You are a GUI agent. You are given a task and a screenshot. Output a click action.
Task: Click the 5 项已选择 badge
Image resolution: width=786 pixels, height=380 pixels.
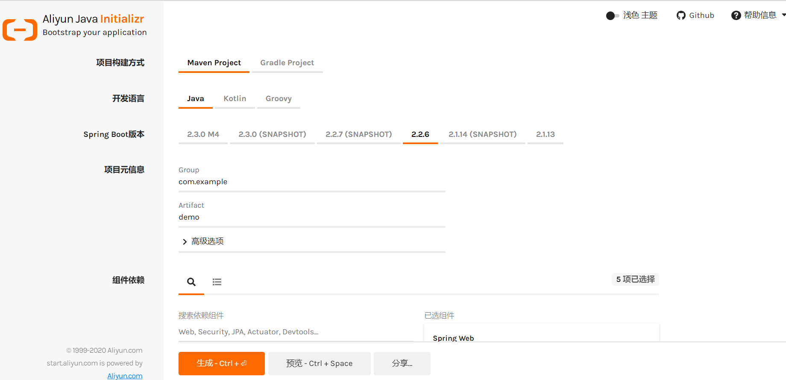(635, 279)
